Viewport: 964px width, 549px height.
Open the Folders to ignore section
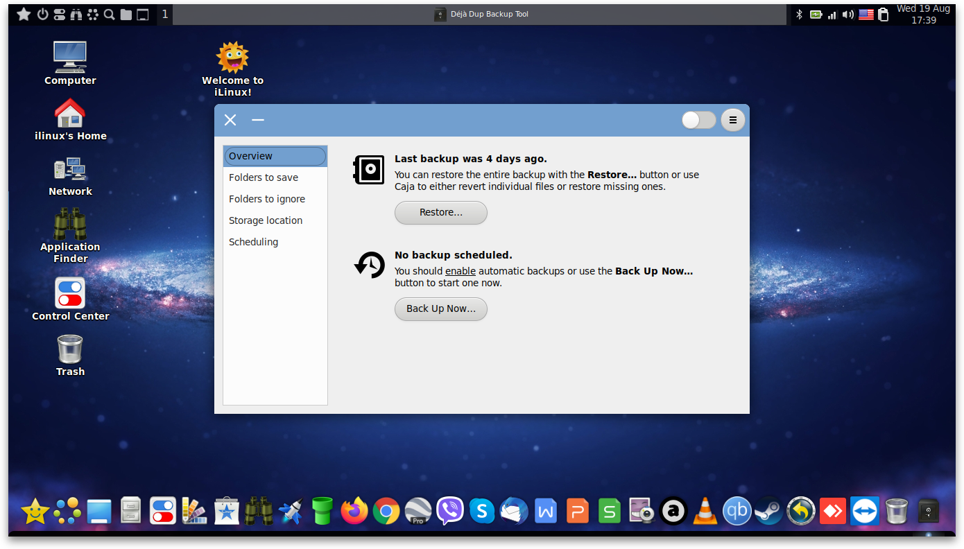275,199
